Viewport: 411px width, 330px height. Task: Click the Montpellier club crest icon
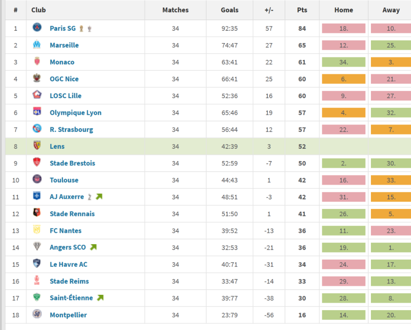(x=37, y=314)
